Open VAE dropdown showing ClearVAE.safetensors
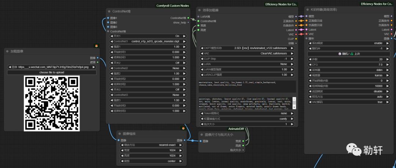Viewport: 396px width, 168px height. coord(247,53)
